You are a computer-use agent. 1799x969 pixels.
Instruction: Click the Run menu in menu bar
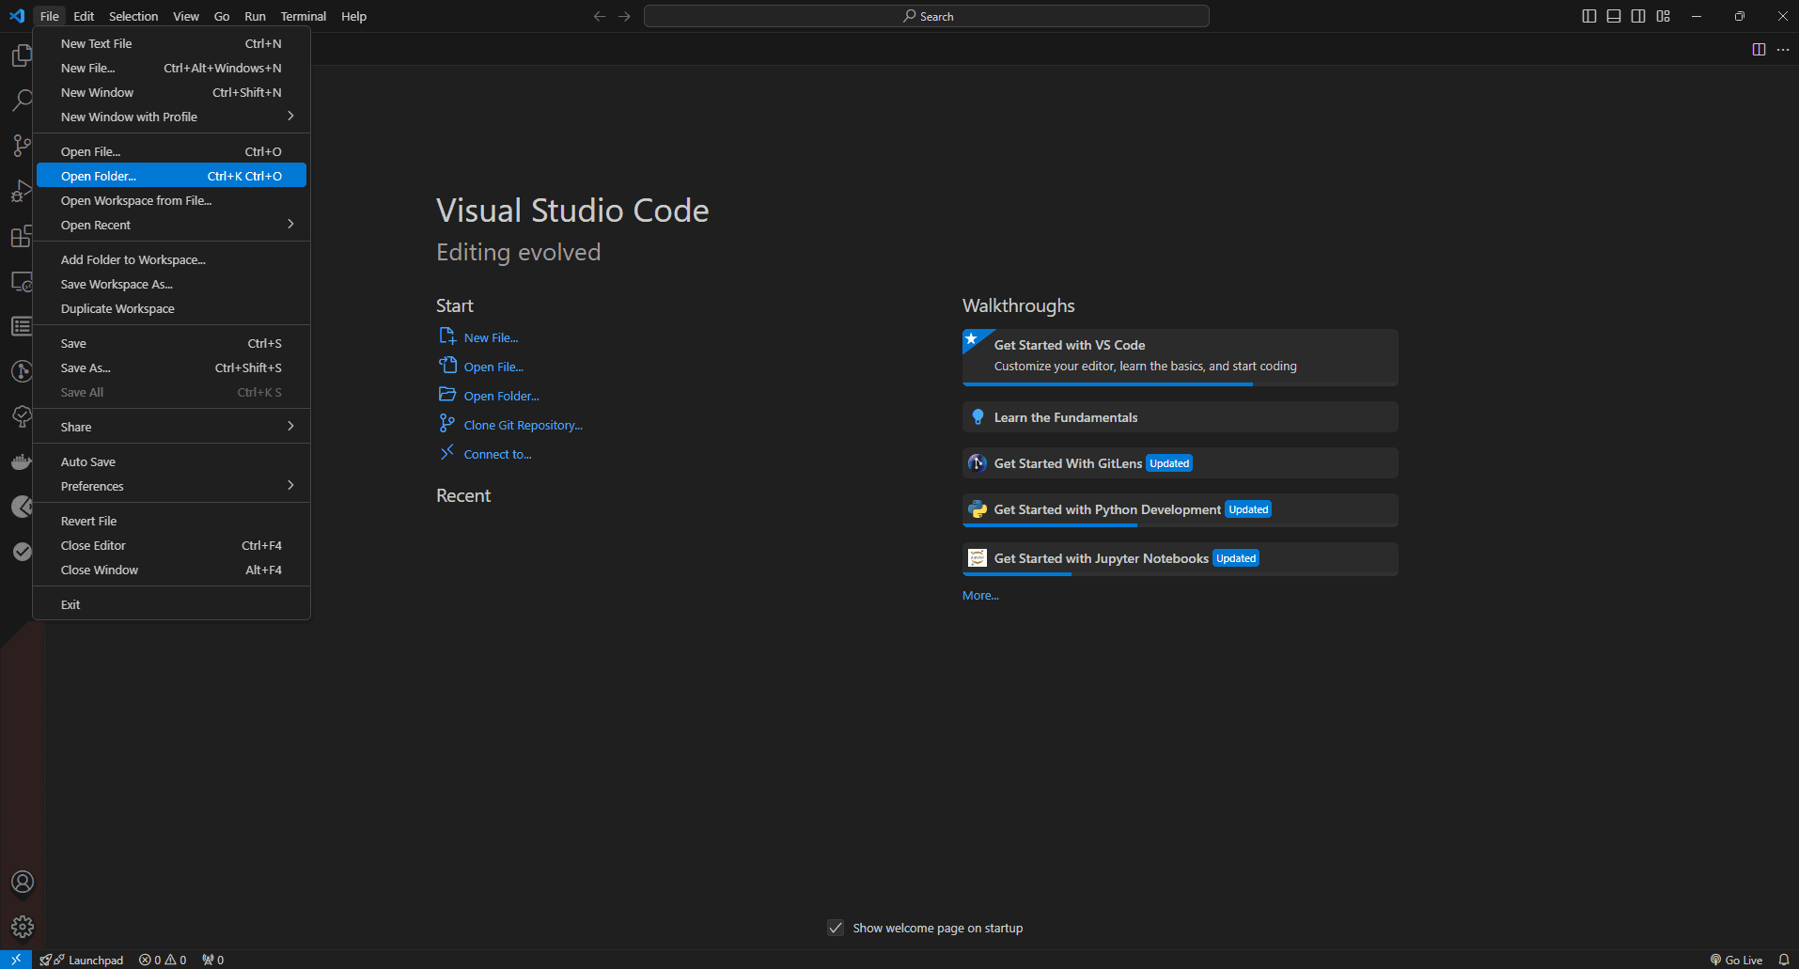255,16
